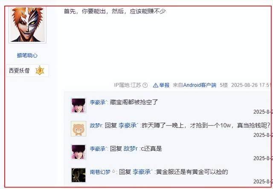Click the 故梦r author name in second reply

click(x=96, y=125)
